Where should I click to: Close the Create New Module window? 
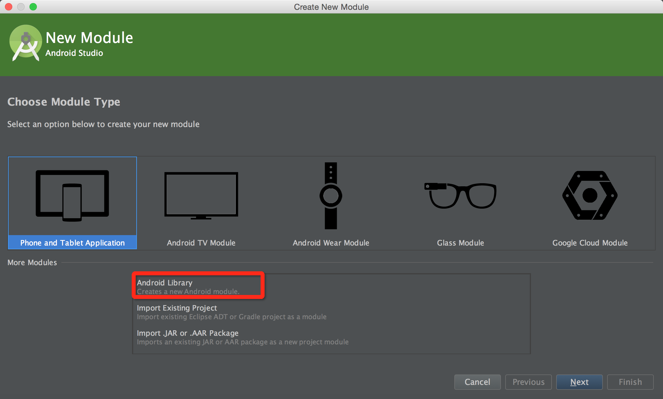coord(9,7)
